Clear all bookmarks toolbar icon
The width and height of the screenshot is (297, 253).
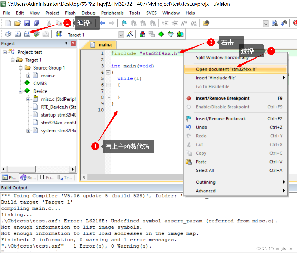click(153, 23)
